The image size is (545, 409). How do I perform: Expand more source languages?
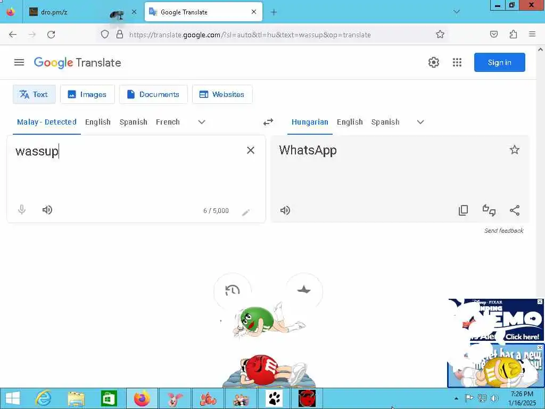point(202,122)
